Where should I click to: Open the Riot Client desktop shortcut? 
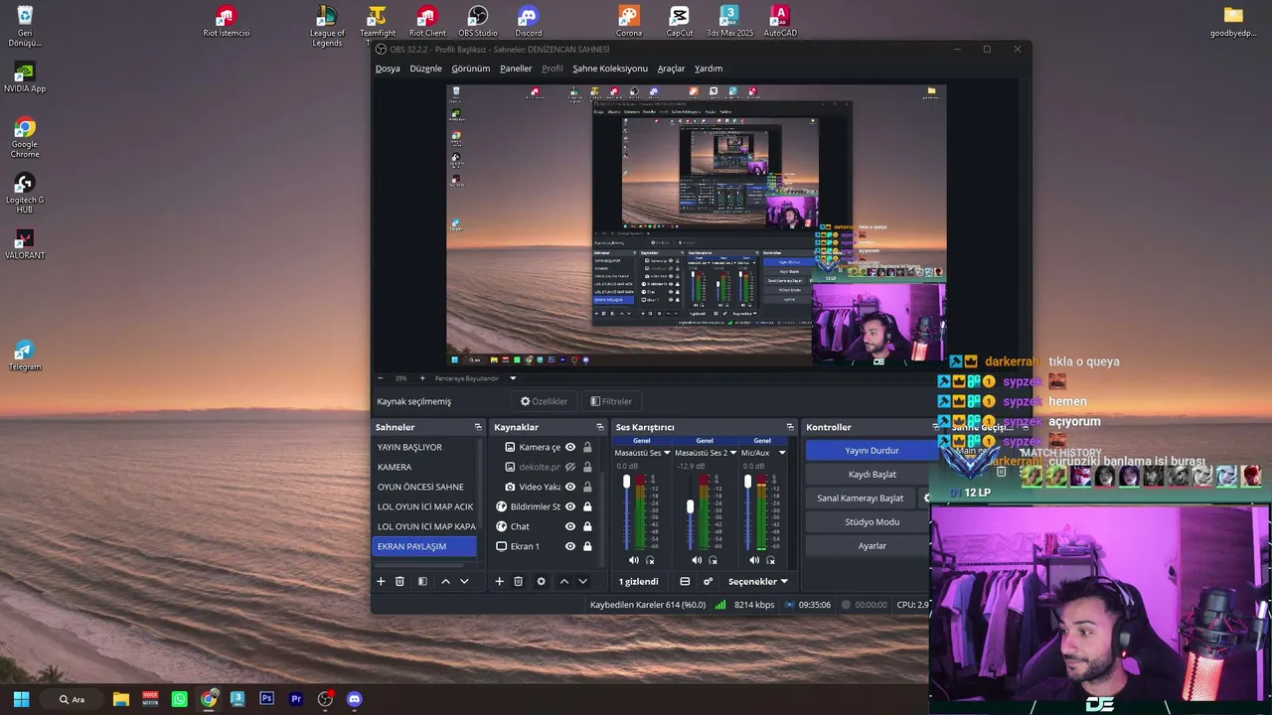tap(427, 22)
